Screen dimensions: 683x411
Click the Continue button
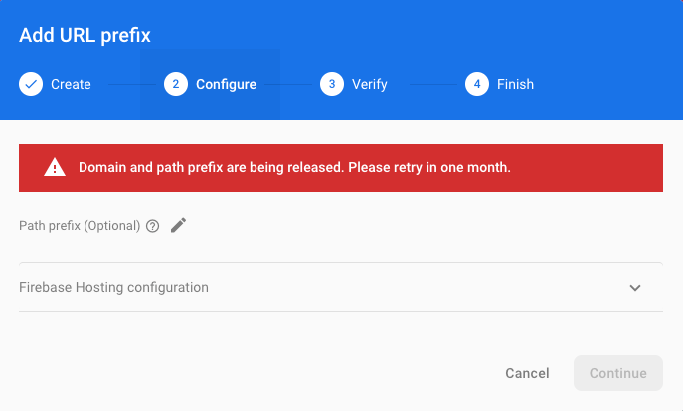point(618,373)
